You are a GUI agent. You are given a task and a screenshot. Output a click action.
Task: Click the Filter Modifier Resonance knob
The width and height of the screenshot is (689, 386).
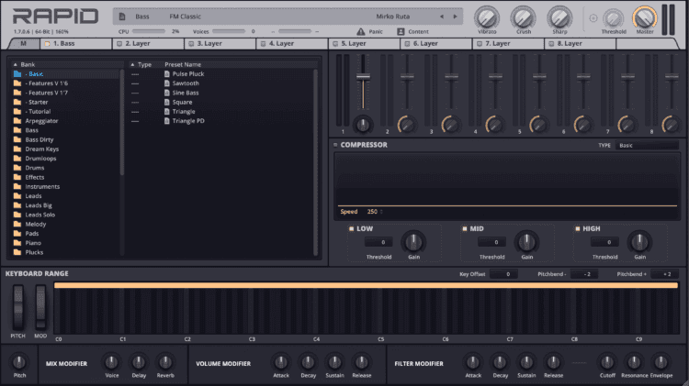click(634, 362)
